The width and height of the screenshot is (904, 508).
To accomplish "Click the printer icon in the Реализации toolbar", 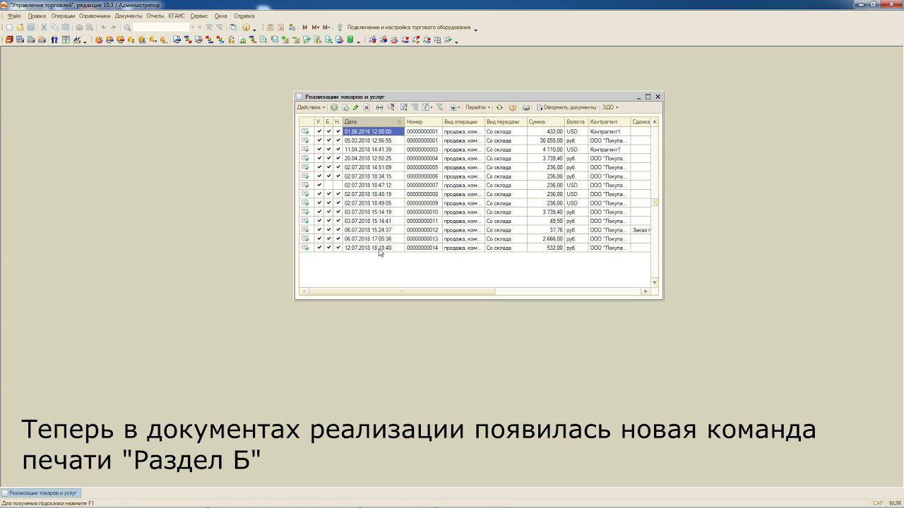I will point(526,107).
